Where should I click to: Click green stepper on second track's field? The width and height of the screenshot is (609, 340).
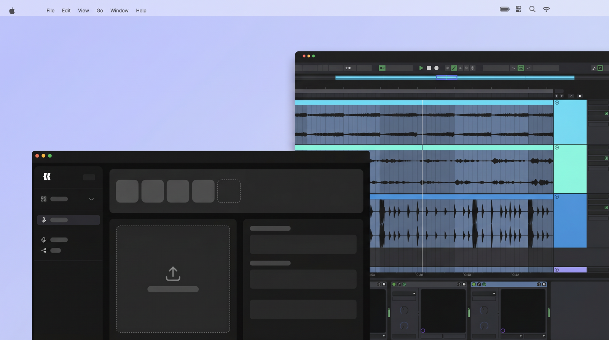coord(606,158)
